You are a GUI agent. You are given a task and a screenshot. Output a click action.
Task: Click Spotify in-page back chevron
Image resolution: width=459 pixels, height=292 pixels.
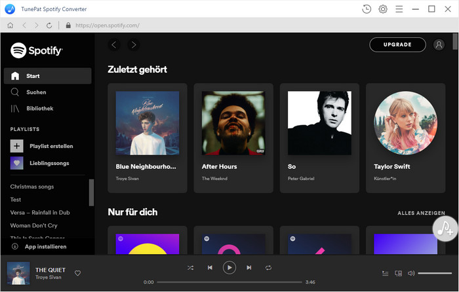coord(114,45)
